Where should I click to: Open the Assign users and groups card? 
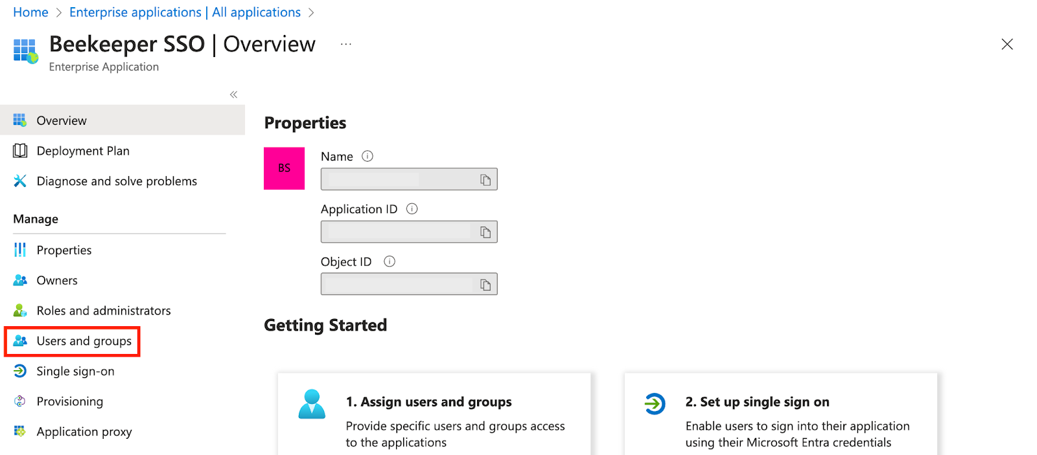pos(434,414)
